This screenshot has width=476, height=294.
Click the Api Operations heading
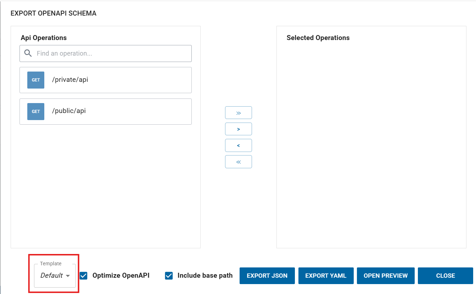[44, 38]
